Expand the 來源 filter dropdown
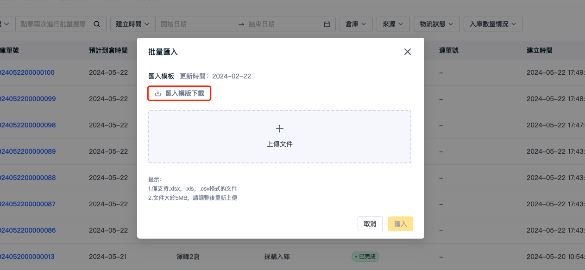Image resolution: width=585 pixels, height=270 pixels. click(393, 24)
